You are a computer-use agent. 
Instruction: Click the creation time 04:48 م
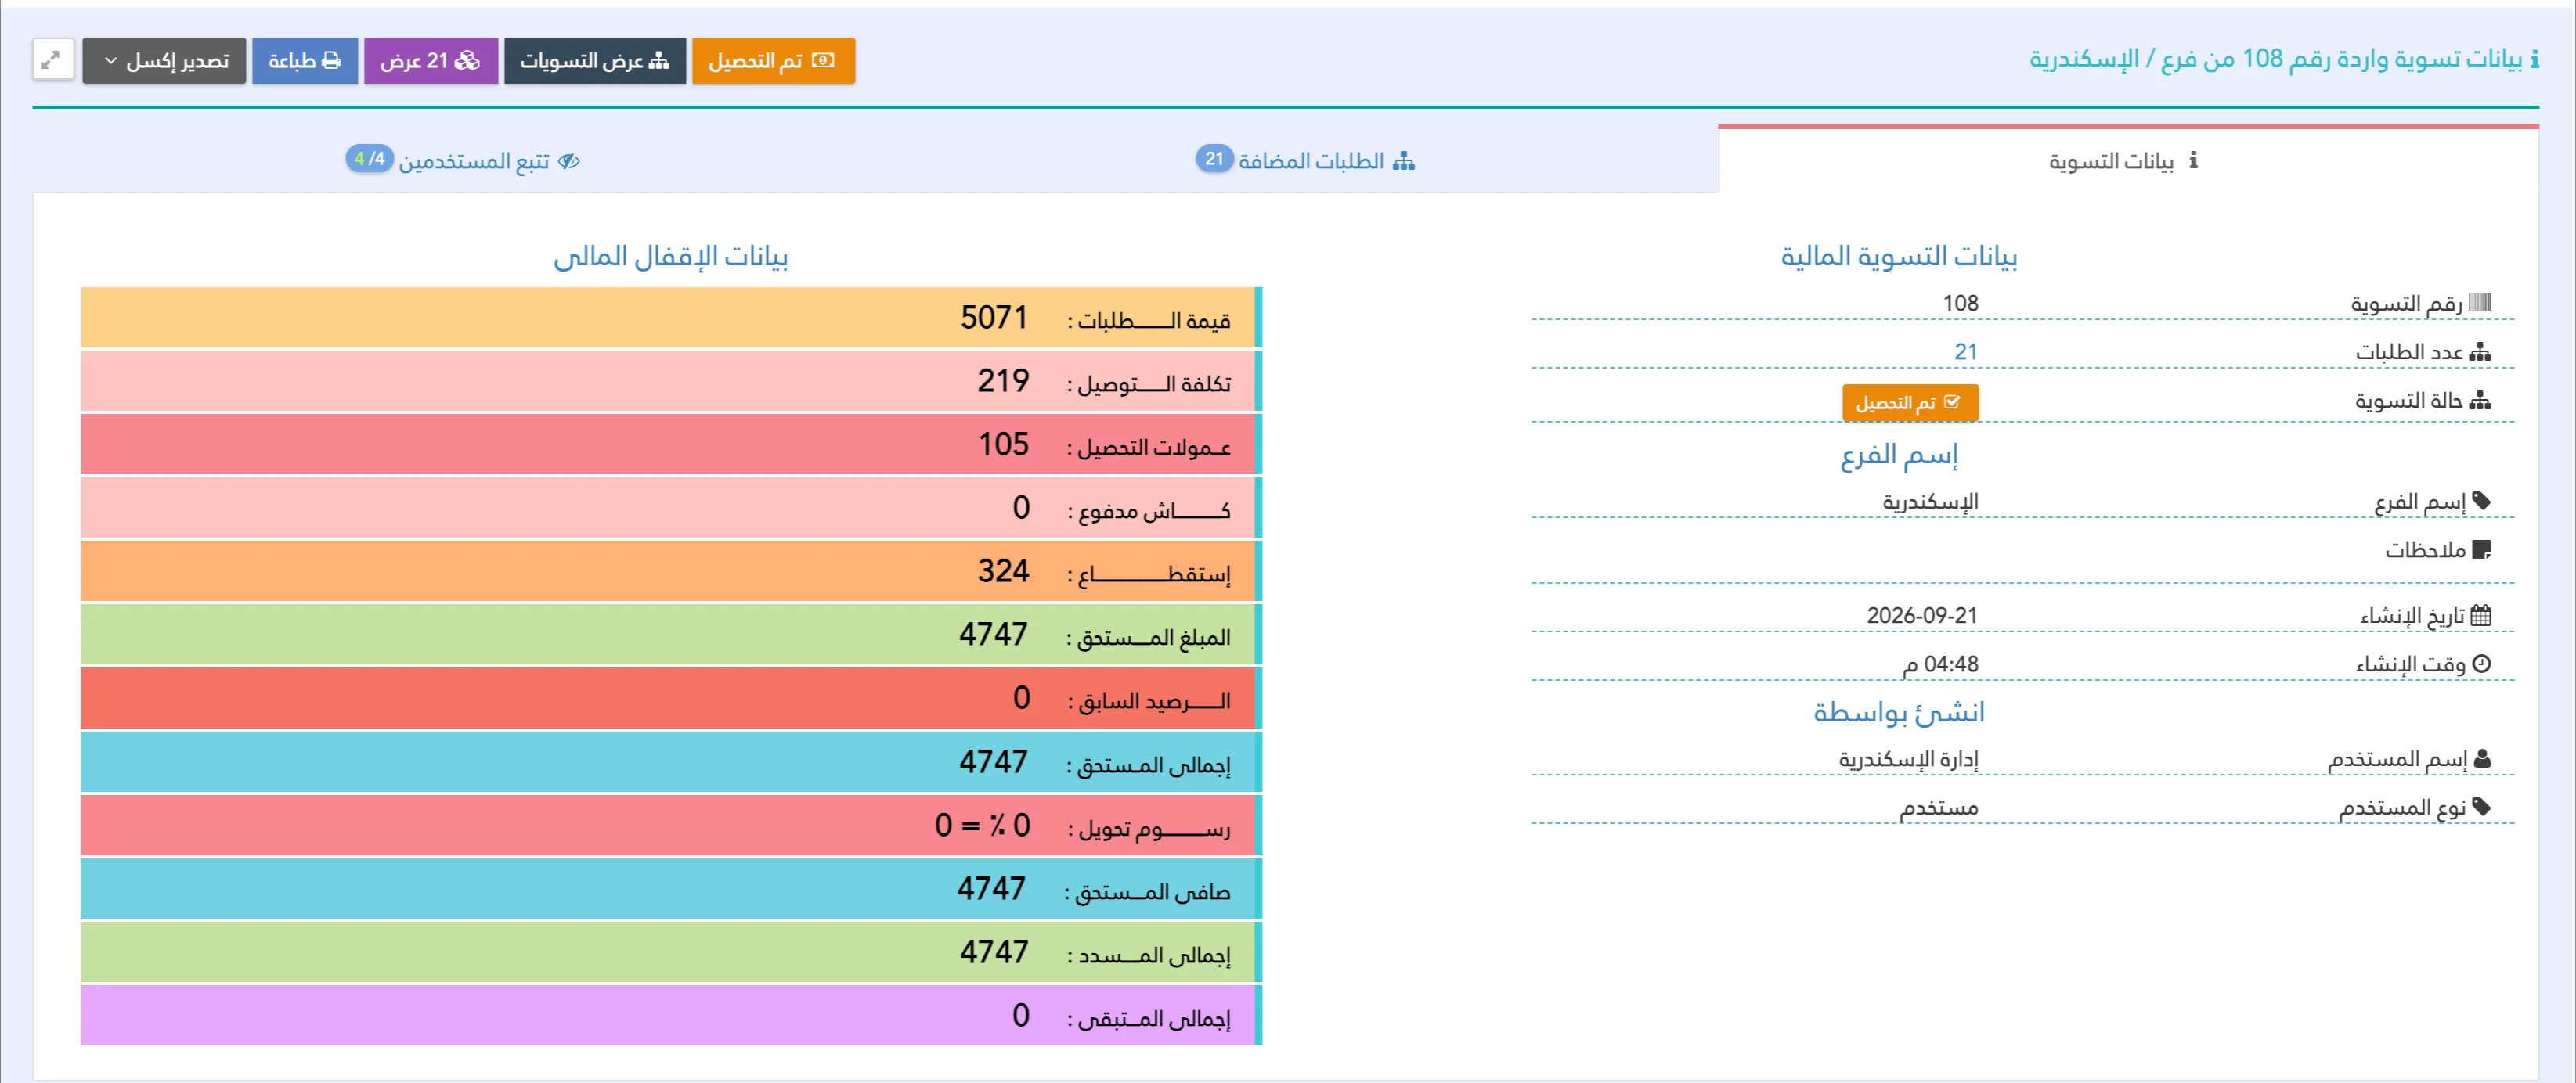pos(1940,664)
